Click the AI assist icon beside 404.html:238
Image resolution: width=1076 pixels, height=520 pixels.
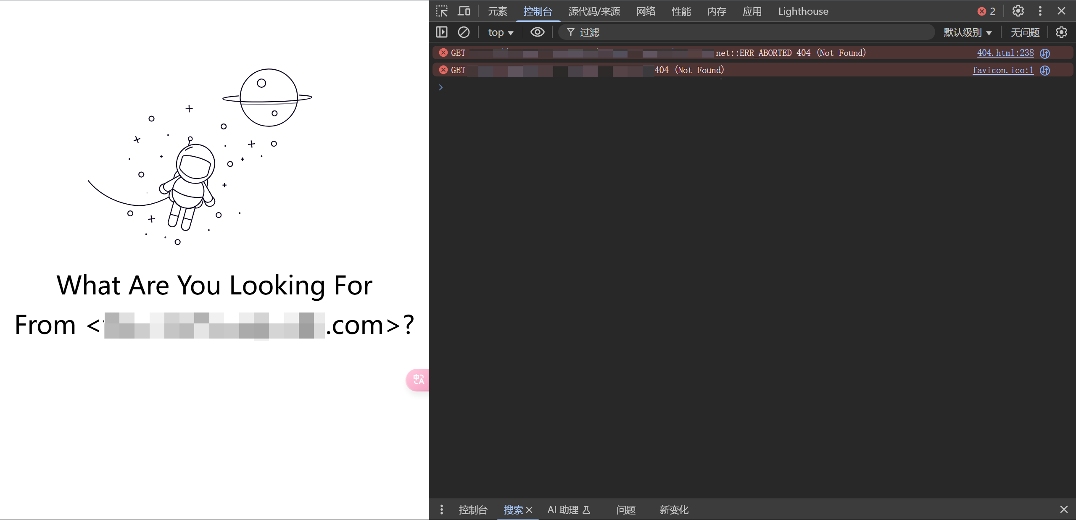point(1045,53)
